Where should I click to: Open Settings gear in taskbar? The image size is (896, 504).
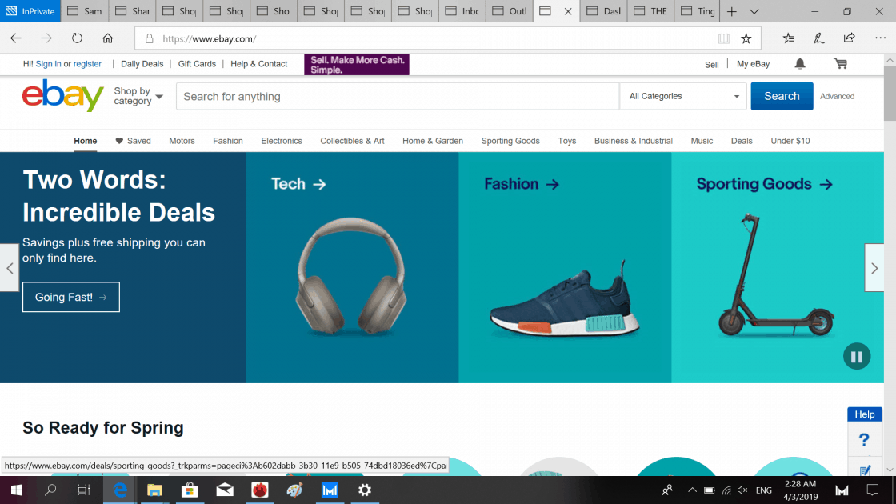[x=365, y=490]
